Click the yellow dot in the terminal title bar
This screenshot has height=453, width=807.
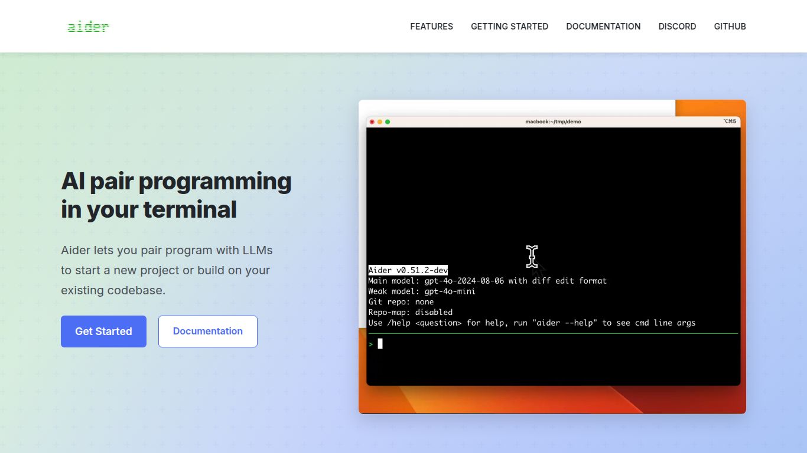(x=380, y=122)
